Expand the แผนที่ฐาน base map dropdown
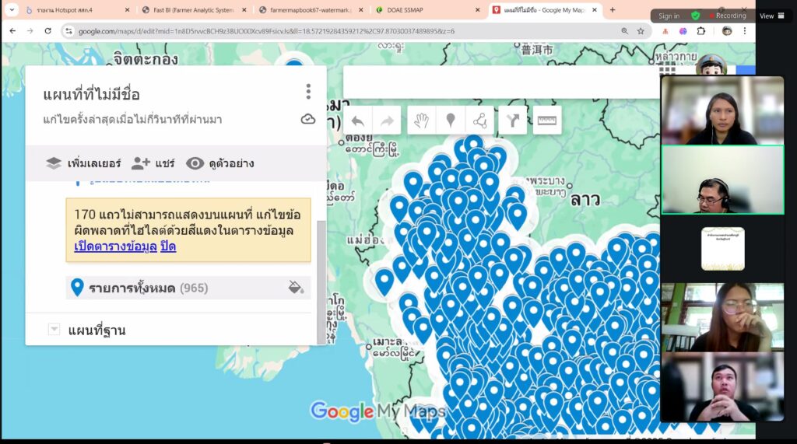 coord(54,330)
